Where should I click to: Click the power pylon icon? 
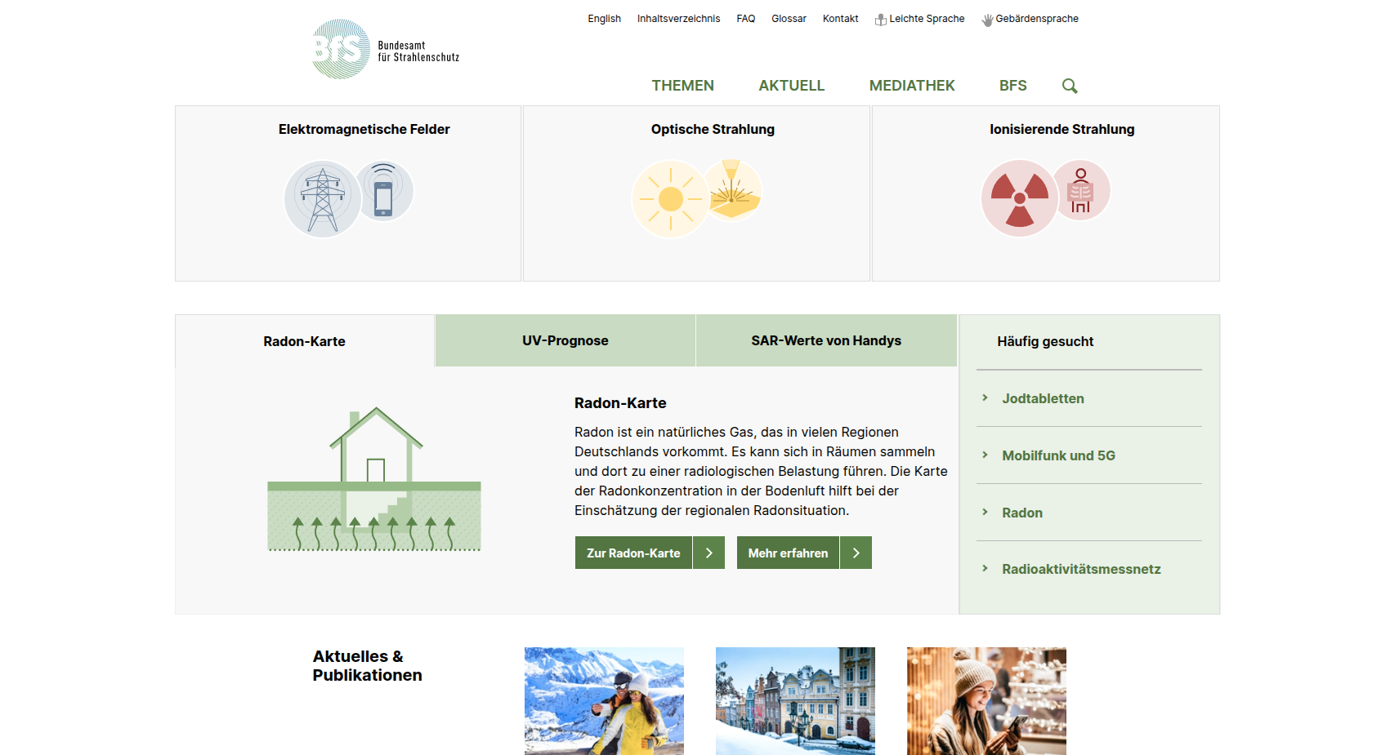323,199
